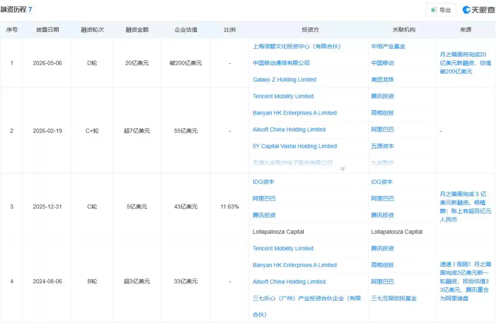The height and width of the screenshot is (323, 496).
Task: Open 5Y Capital Vastai Holding Limited link
Action: 294,146
